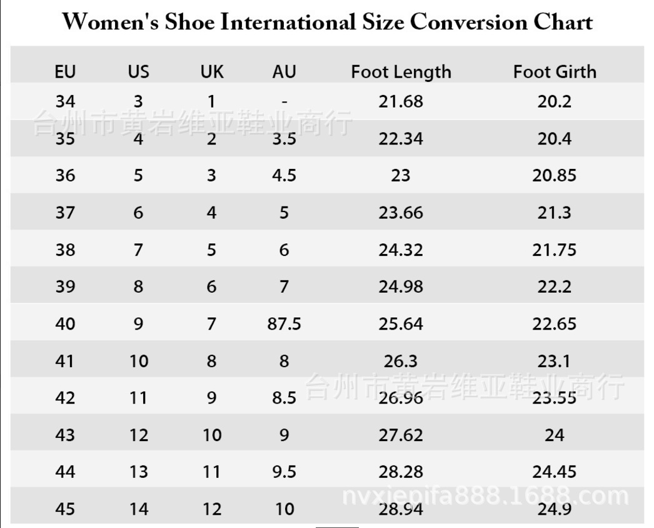This screenshot has height=528, width=654.
Task: Click US size 14 cell
Action: pos(138,509)
